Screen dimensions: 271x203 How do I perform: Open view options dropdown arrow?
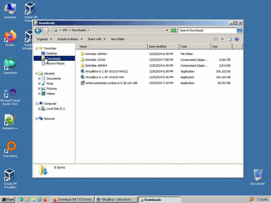[222, 39]
